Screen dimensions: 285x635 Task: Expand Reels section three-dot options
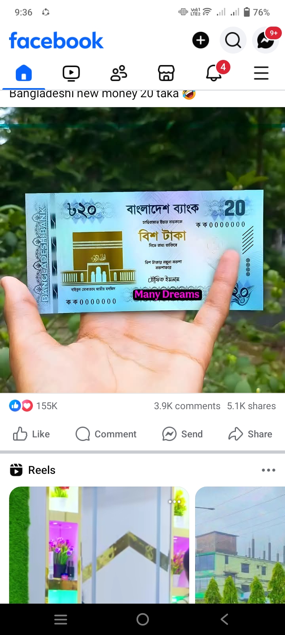click(x=268, y=470)
